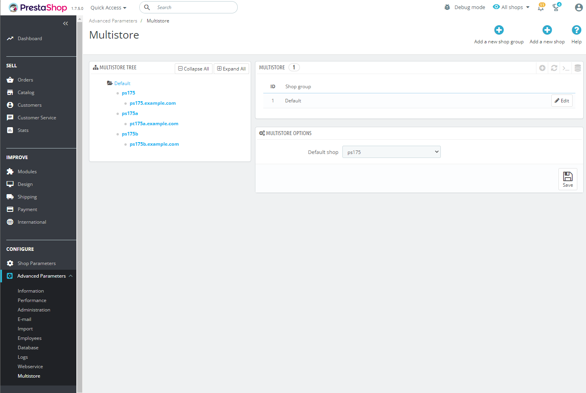
Task: Collapse All in multistore tree
Action: (x=194, y=69)
